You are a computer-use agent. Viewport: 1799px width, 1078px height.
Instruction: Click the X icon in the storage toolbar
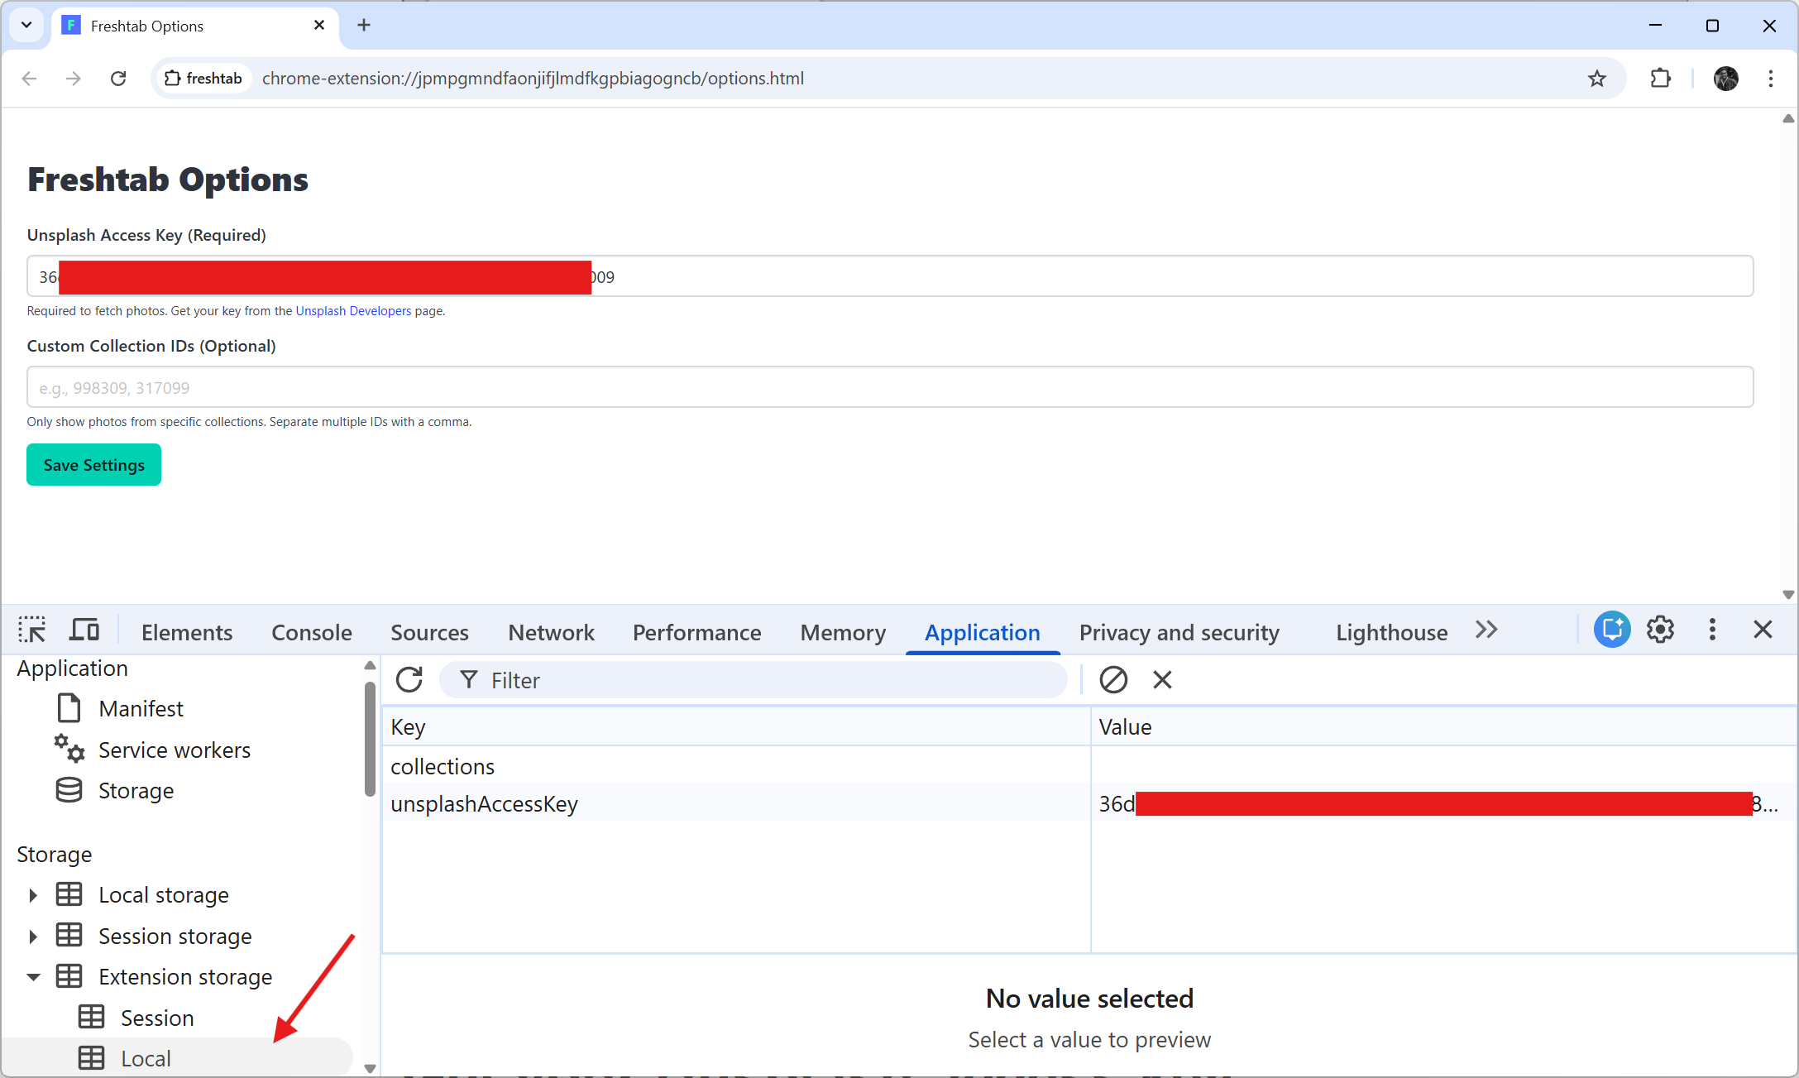coord(1161,679)
